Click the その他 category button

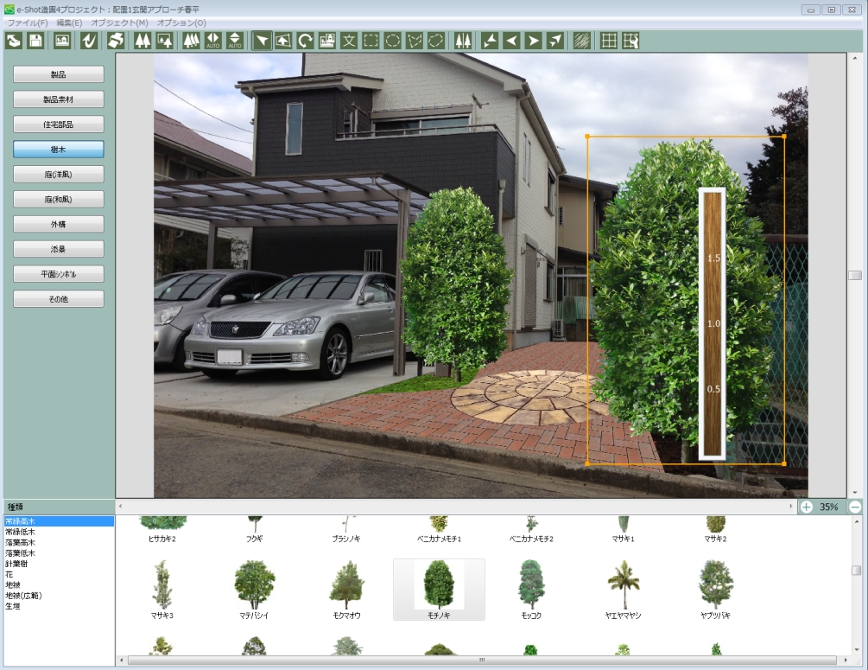[x=58, y=299]
